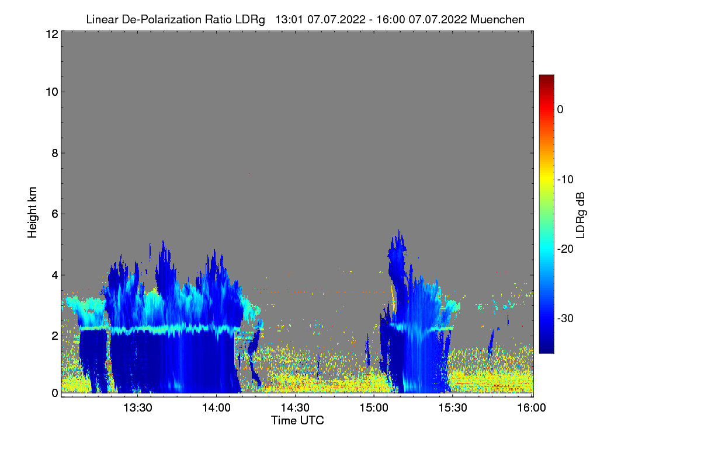
Task: Click the colorbar -30 dB tick label
Action: (x=565, y=319)
